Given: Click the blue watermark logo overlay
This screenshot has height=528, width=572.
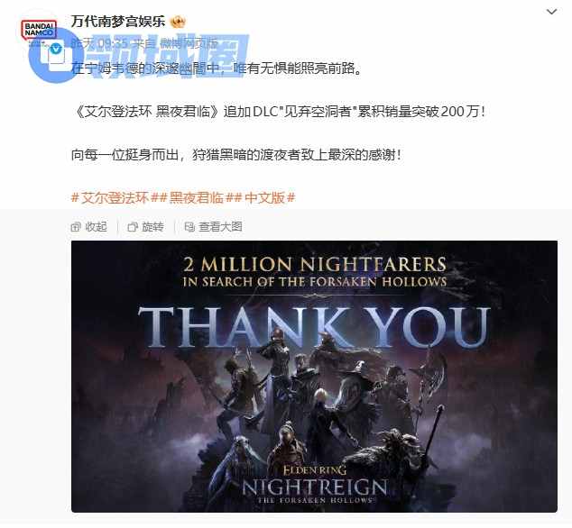Looking at the screenshot, I should tap(139, 57).
